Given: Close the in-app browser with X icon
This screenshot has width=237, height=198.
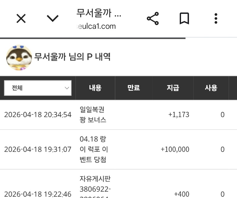Looking at the screenshot, I should tap(21, 19).
